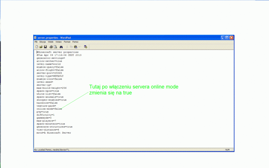Click the WordPad title bar document icon
The height and width of the screenshot is (168, 269).
point(35,38)
